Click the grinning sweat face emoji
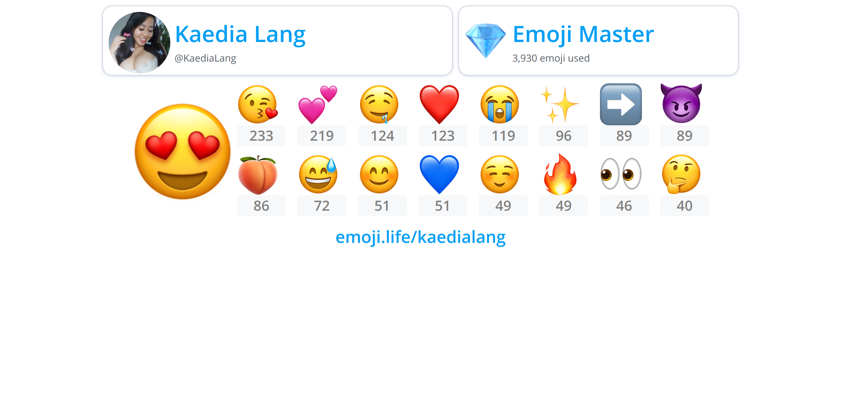 coord(318,174)
